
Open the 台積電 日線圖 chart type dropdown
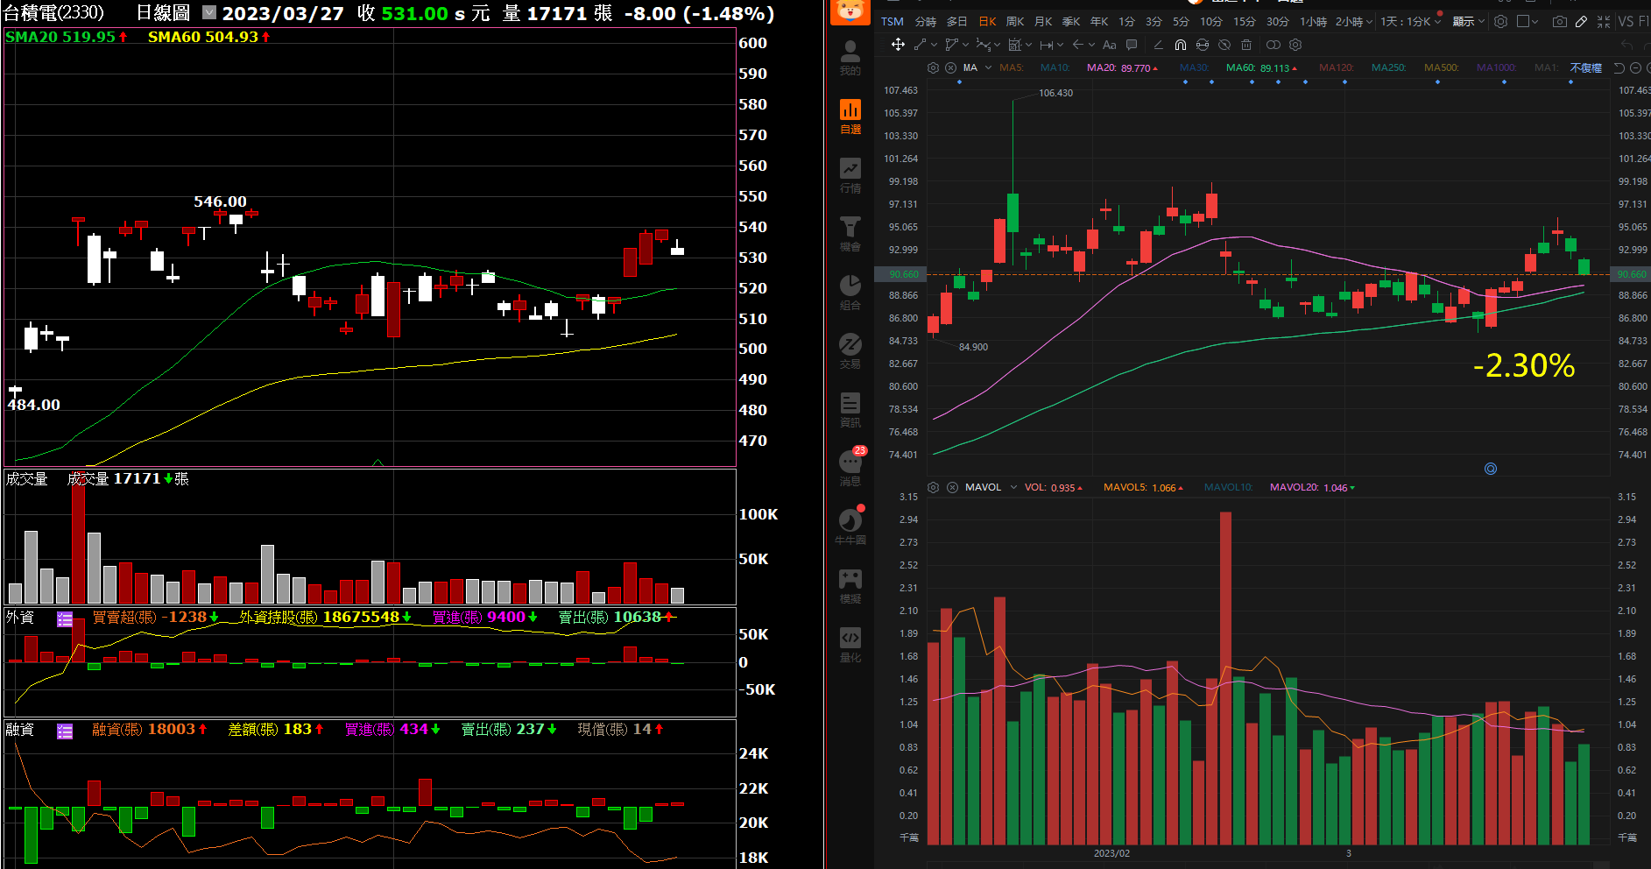tap(209, 12)
